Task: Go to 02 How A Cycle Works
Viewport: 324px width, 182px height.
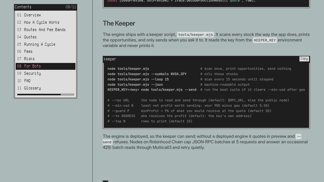Action: (x=45, y=22)
